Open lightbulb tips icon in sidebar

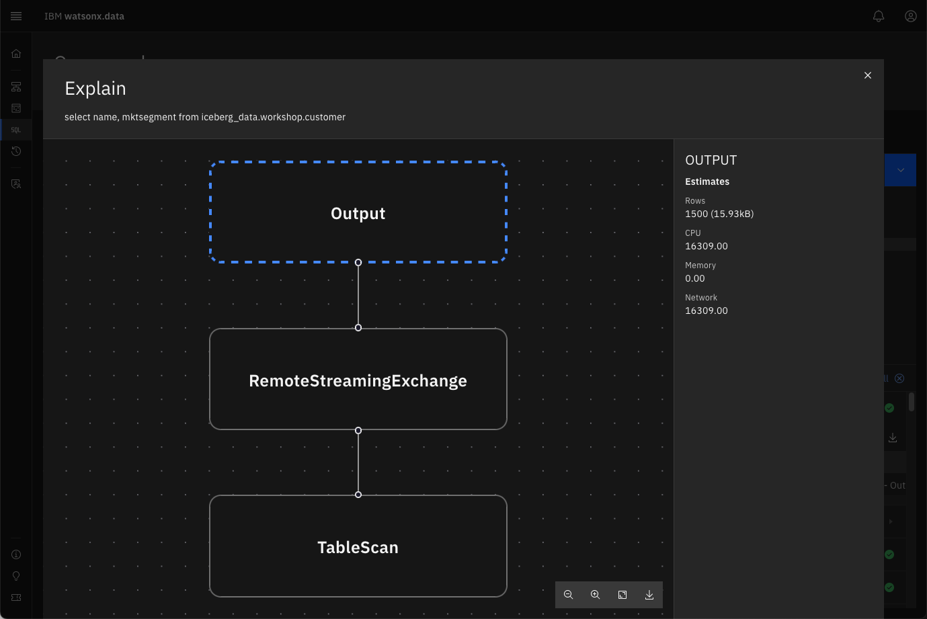tap(16, 576)
